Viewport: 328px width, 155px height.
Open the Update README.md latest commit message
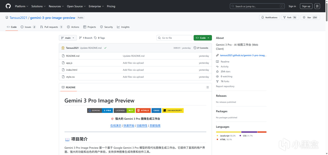pyautogui.click(x=91, y=48)
